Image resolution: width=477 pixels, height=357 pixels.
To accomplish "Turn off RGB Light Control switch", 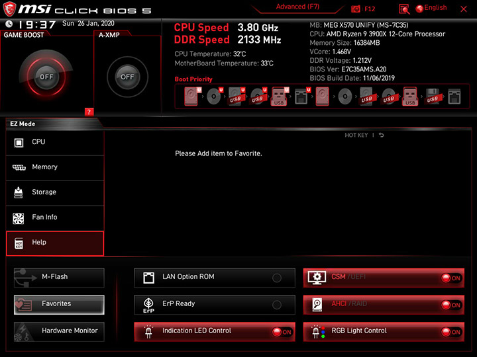I will pos(451,332).
